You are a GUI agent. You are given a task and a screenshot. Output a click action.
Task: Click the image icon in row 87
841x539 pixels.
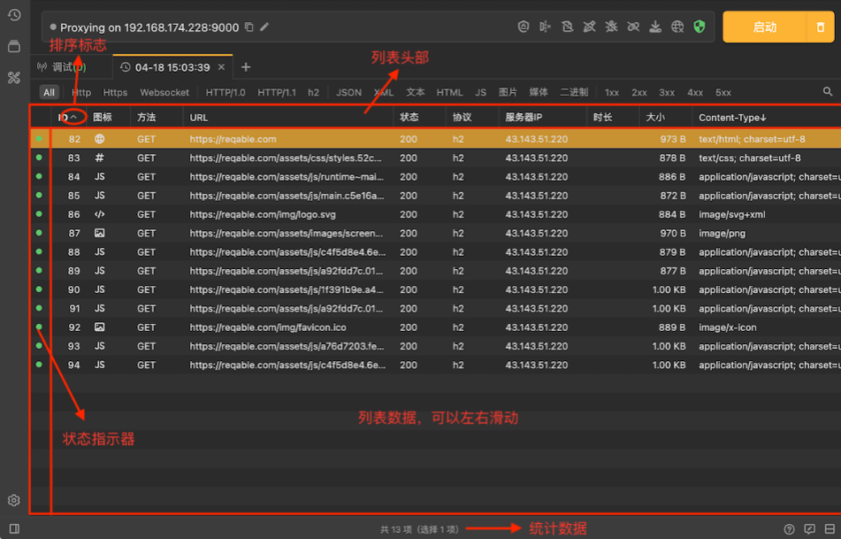click(x=99, y=233)
